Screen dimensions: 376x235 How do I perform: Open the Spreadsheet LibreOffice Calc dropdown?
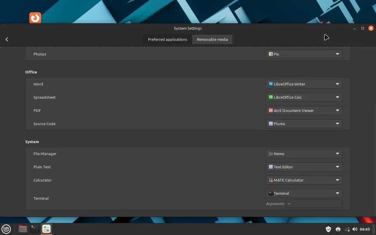click(x=304, y=97)
